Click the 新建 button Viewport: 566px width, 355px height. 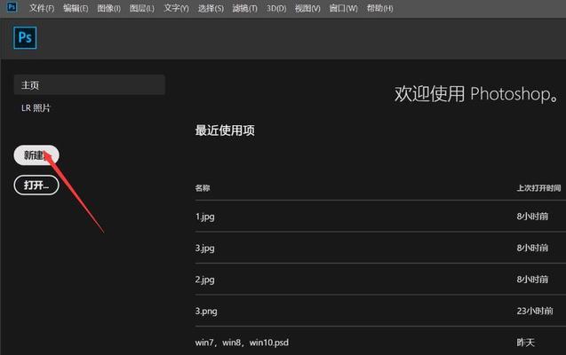pyautogui.click(x=36, y=155)
